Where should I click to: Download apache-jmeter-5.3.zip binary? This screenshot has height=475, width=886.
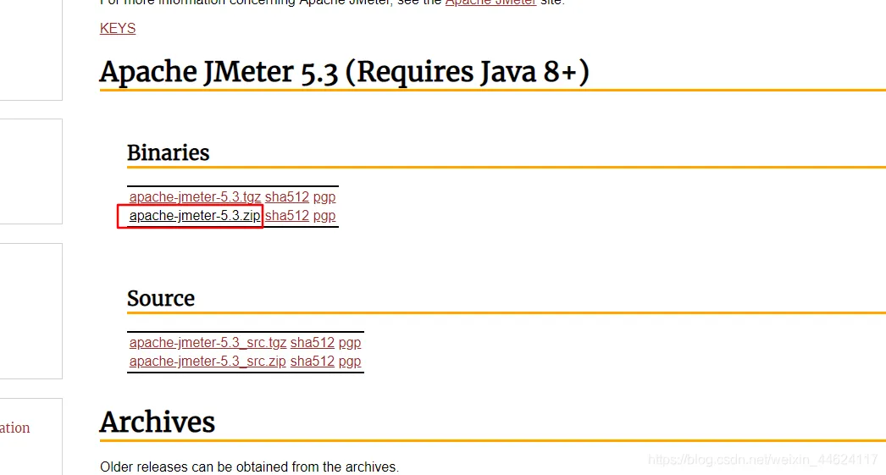click(195, 215)
